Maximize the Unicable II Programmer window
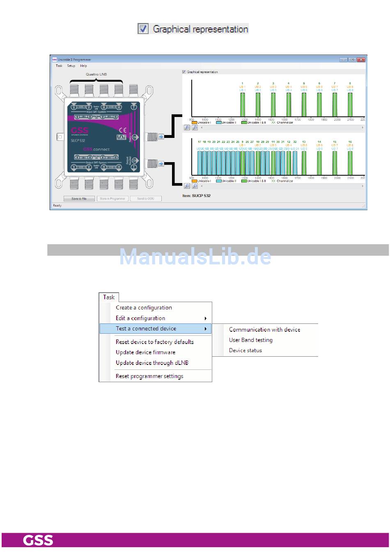The width and height of the screenshot is (390, 557). coord(352,60)
